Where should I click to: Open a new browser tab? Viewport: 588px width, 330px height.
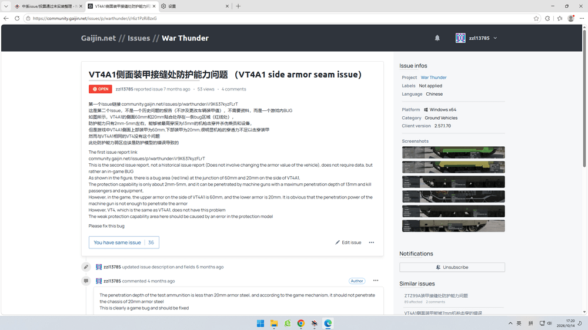pyautogui.click(x=238, y=6)
